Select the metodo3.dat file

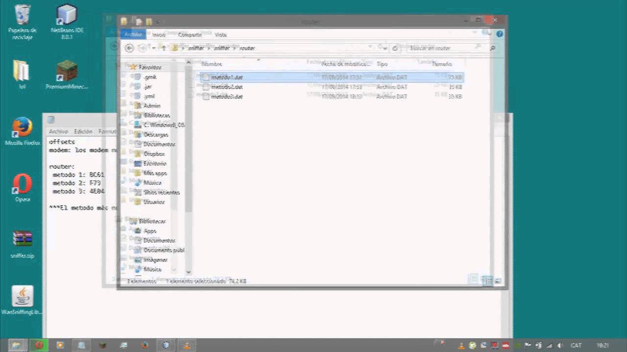pos(331,97)
